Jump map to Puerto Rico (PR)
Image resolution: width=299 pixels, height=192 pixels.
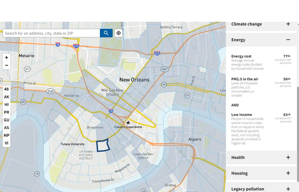pos(6,112)
